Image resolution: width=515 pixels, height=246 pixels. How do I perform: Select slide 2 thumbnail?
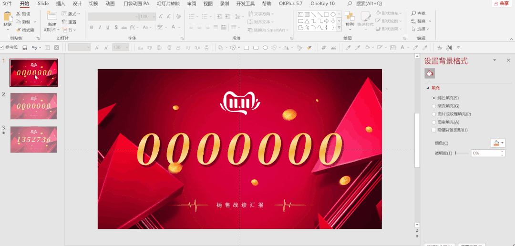[33, 106]
